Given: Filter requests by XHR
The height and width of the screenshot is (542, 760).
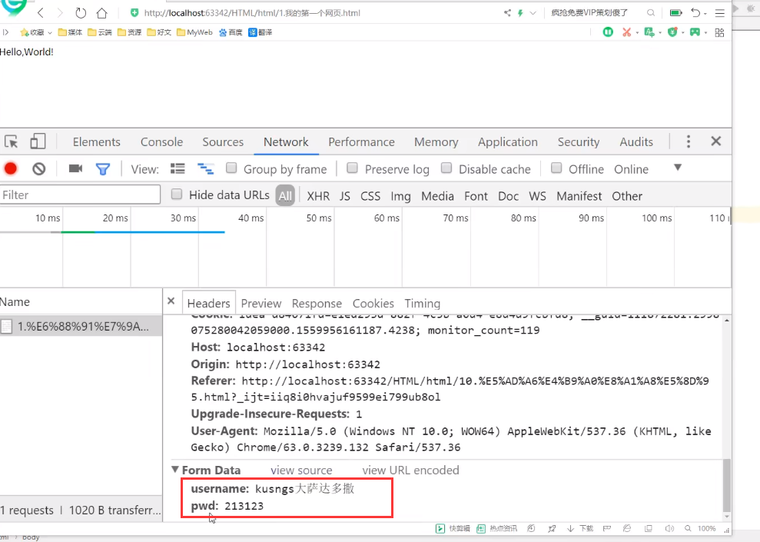Looking at the screenshot, I should point(318,196).
